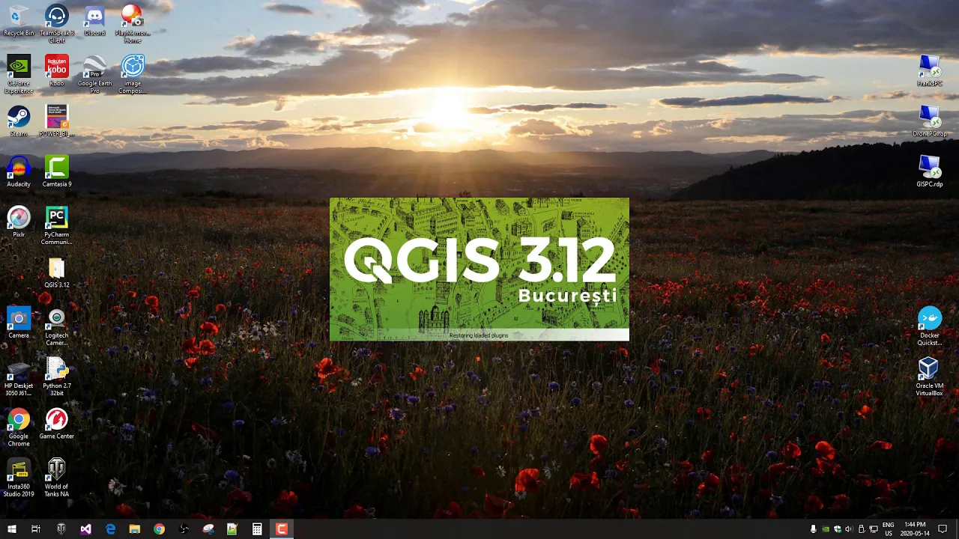Select the Game Center desktop icon

tap(57, 424)
